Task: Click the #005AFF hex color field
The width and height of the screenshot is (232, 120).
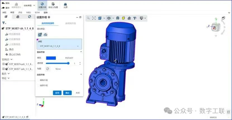Action: (69, 58)
